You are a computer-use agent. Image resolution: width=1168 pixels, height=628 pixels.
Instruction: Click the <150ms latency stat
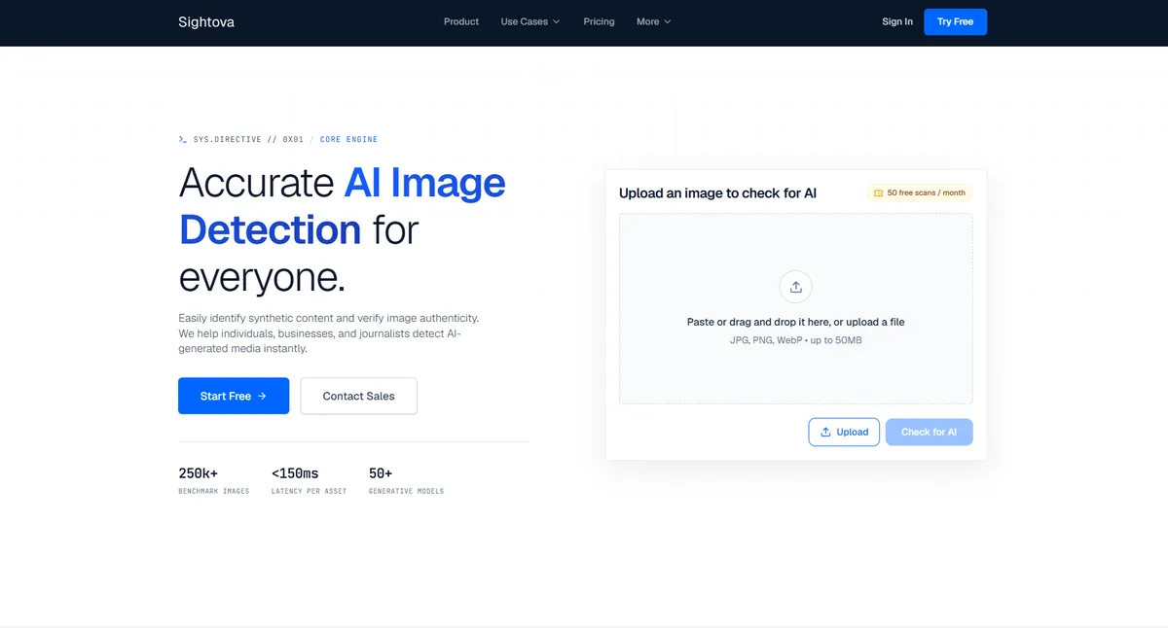point(309,480)
